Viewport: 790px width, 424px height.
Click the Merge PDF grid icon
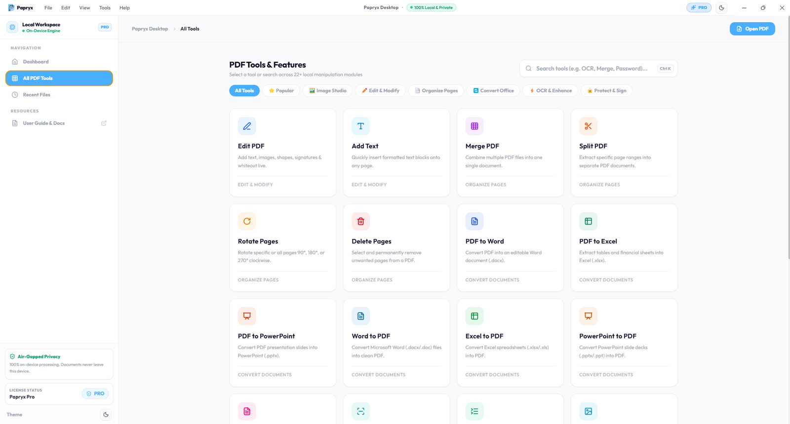474,126
